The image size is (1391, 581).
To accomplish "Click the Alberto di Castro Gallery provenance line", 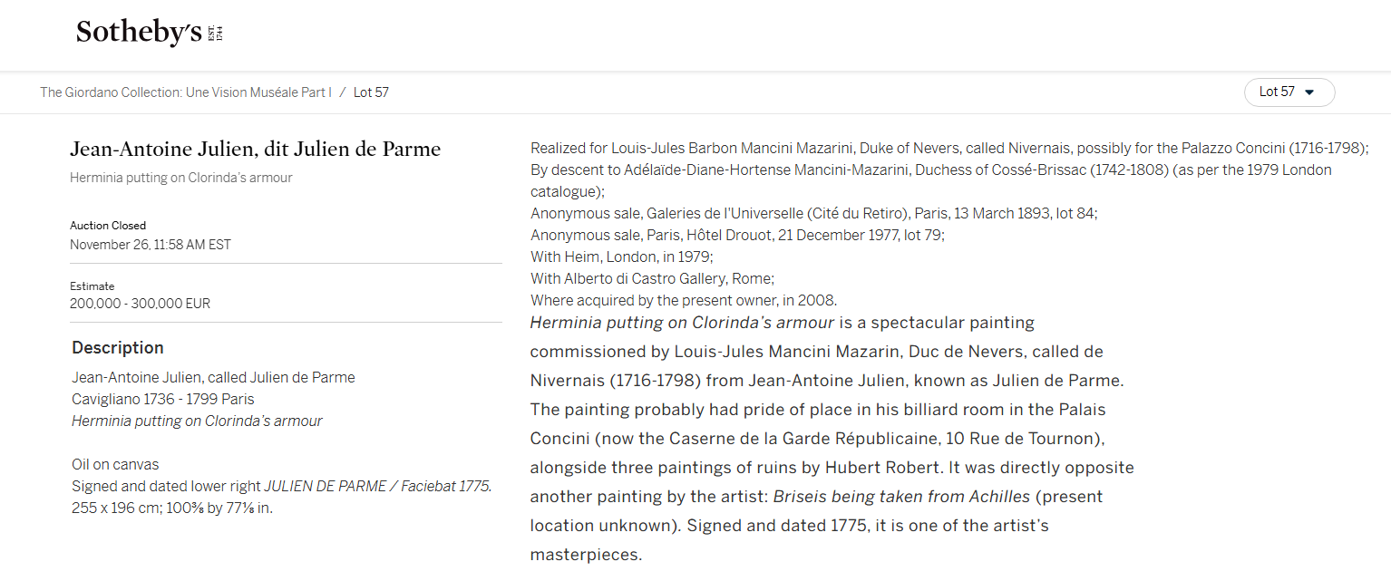I will [652, 279].
